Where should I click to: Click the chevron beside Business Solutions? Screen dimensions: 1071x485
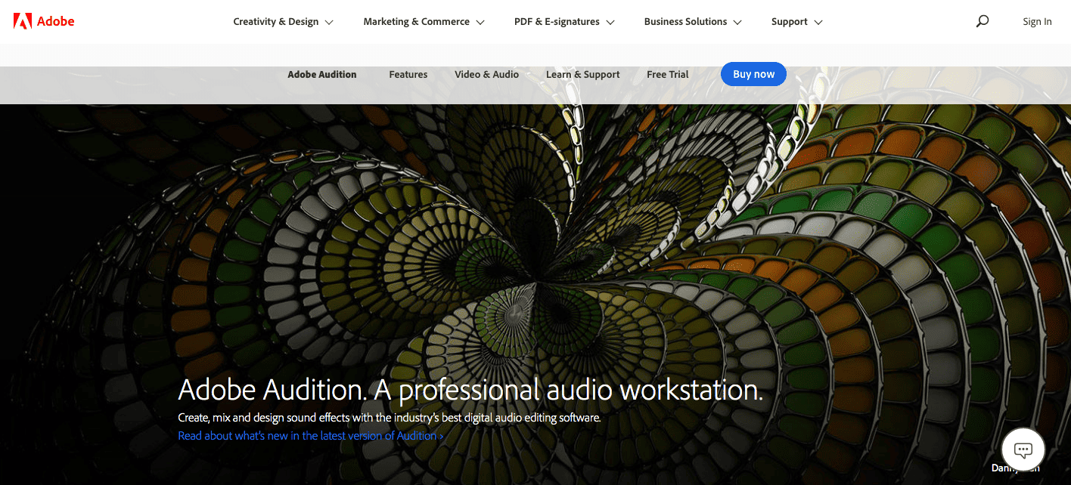pyautogui.click(x=737, y=23)
